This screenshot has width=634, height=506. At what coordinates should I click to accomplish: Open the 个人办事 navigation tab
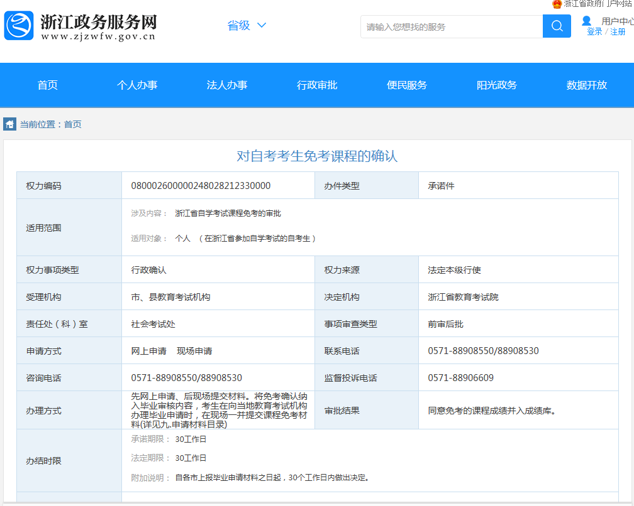click(x=137, y=85)
